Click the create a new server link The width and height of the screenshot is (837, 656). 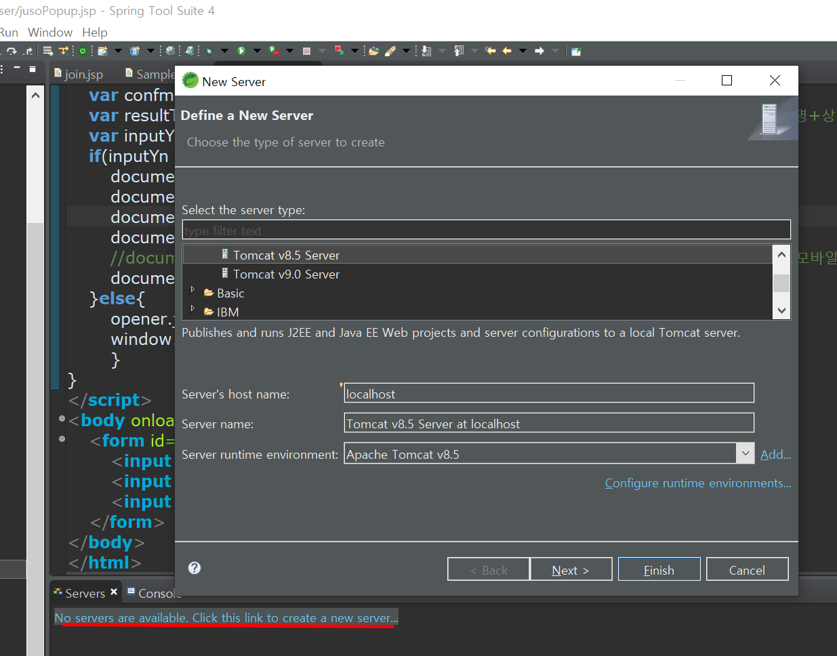[226, 617]
